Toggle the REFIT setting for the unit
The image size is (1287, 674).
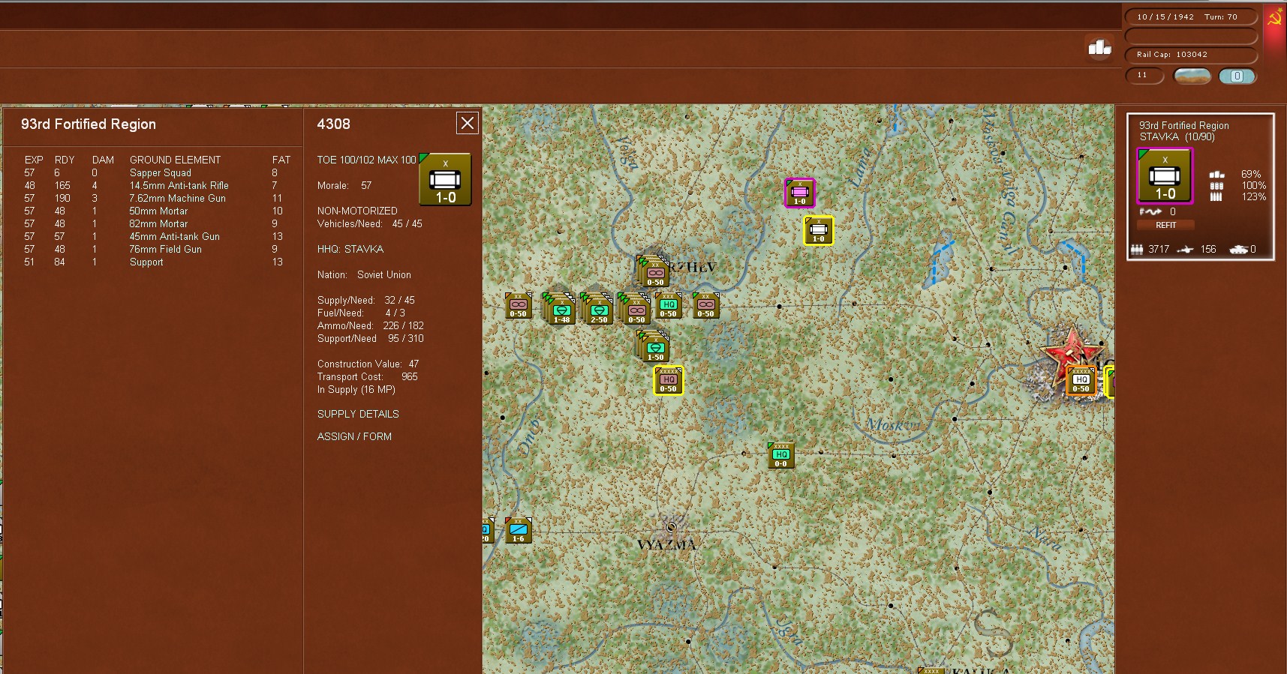click(x=1166, y=225)
